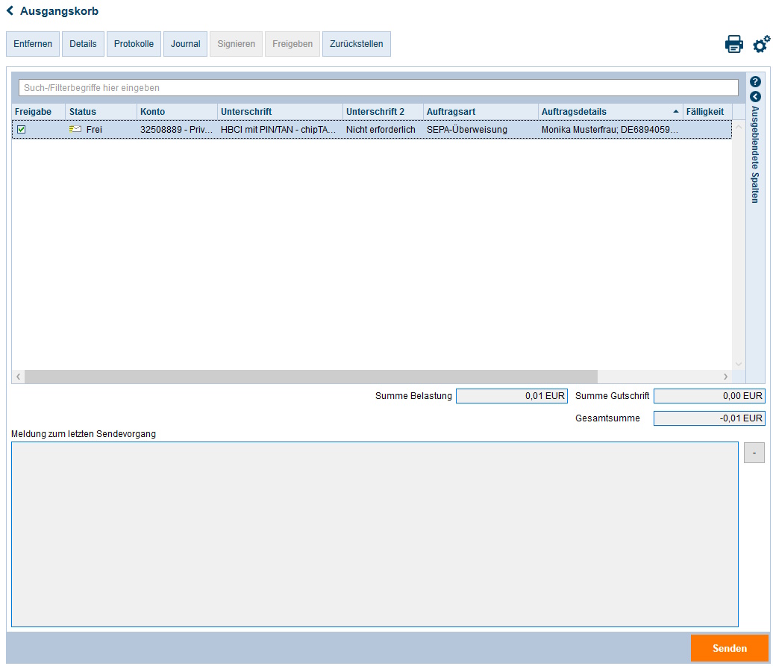Click the disabled Freigeben button

292,44
